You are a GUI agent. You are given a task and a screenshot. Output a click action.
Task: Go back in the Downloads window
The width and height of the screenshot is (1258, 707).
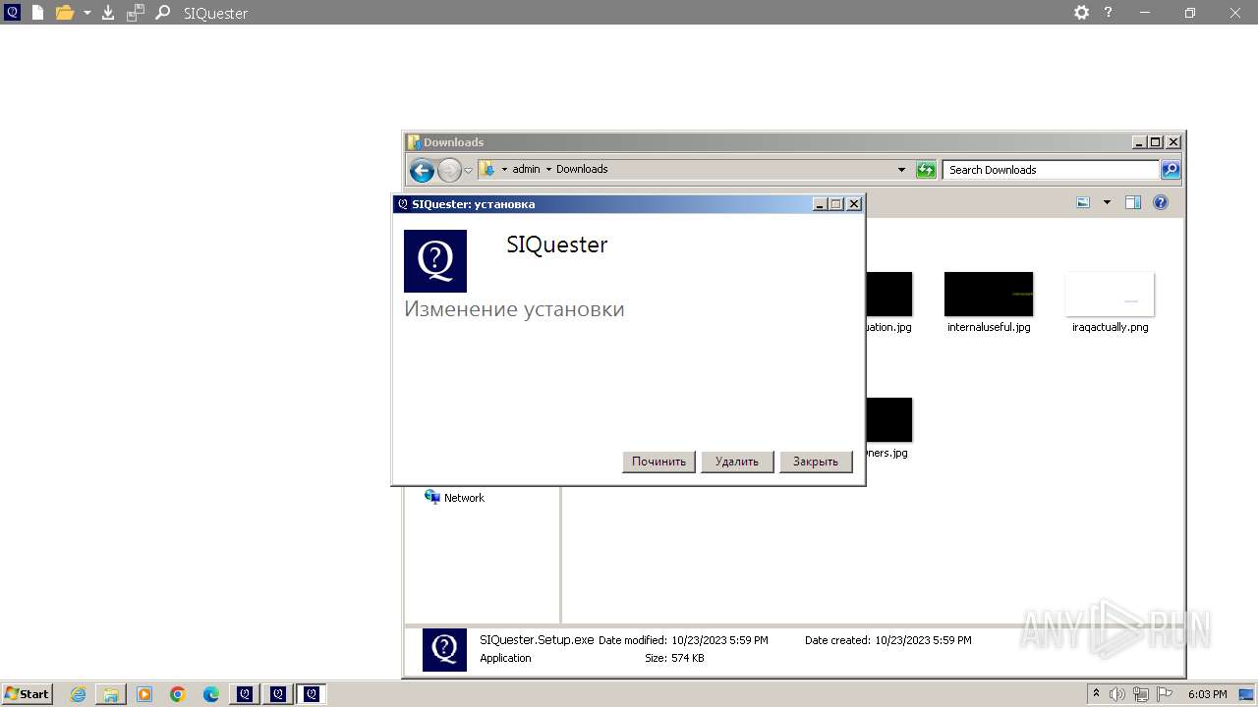[x=422, y=170]
